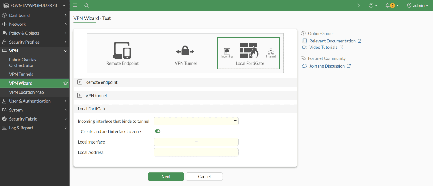Click the Security Fabric icon in sidebar
The width and height of the screenshot is (433, 186).
click(4, 119)
